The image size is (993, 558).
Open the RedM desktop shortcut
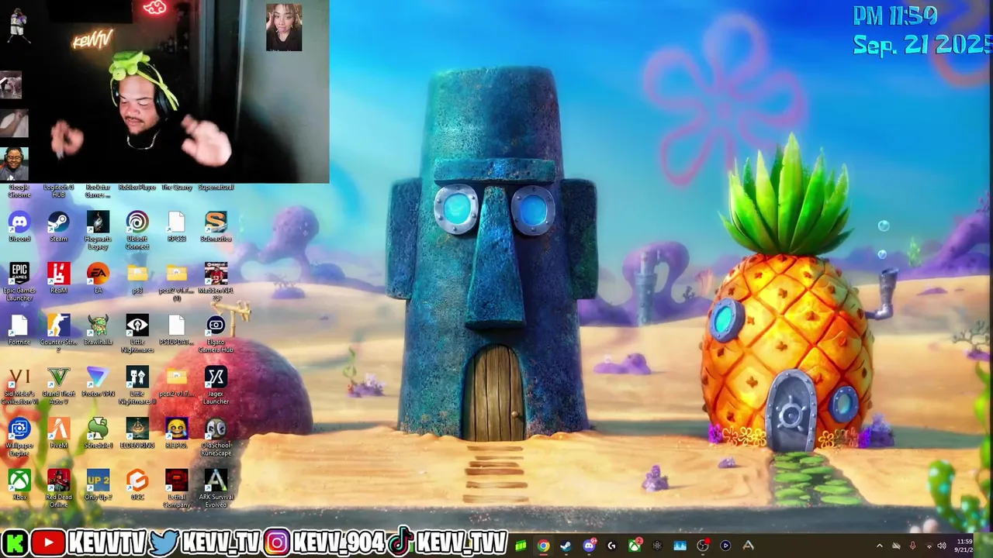pos(58,279)
